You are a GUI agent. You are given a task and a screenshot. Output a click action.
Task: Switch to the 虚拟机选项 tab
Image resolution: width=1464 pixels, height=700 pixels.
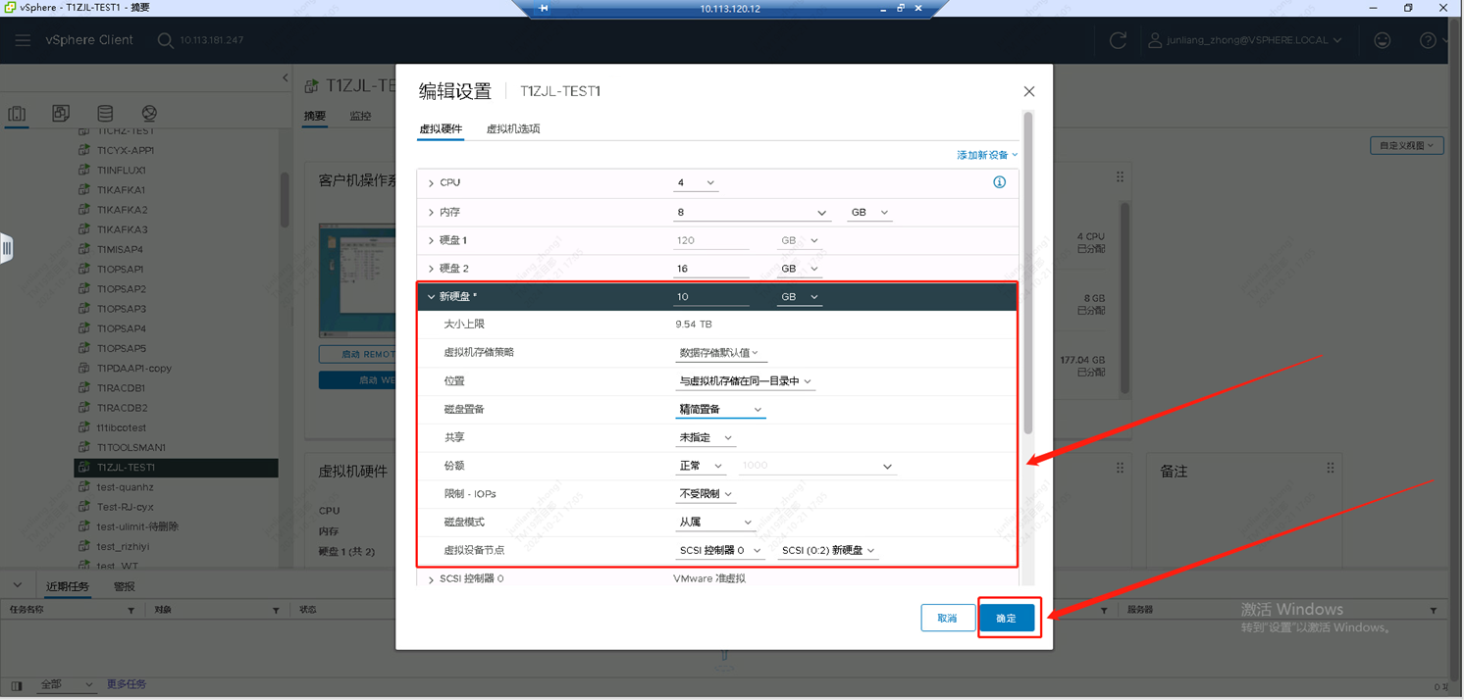tap(513, 129)
